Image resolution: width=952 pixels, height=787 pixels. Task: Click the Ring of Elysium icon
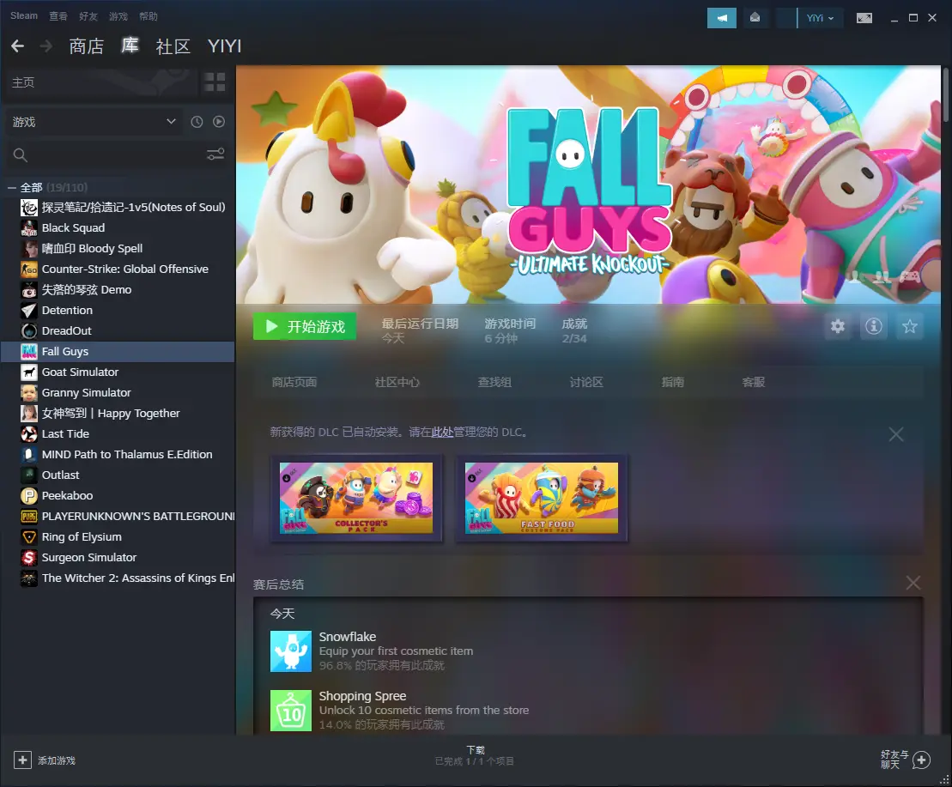pos(29,537)
